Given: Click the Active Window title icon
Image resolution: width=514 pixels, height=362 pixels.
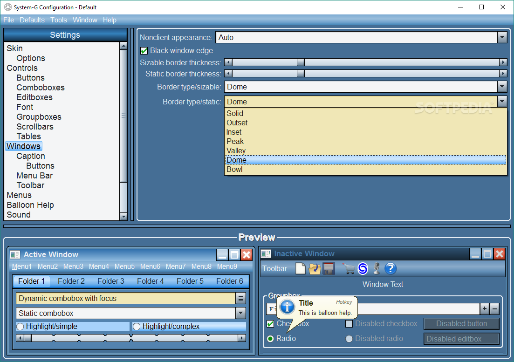Looking at the screenshot, I should (x=15, y=254).
